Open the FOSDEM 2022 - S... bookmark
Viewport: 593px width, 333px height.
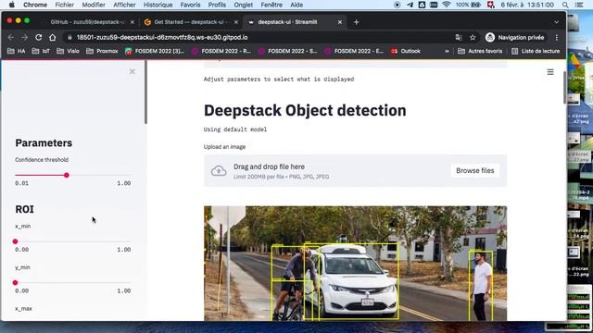[x=288, y=51]
